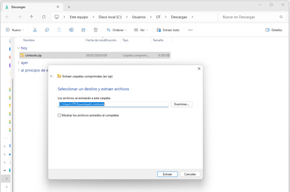
Task: Expand the al principio de group
Action: (x=18, y=70)
